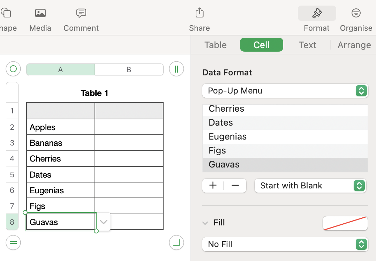This screenshot has width=376, height=261.
Task: Click the add column handle
Action: (x=176, y=69)
